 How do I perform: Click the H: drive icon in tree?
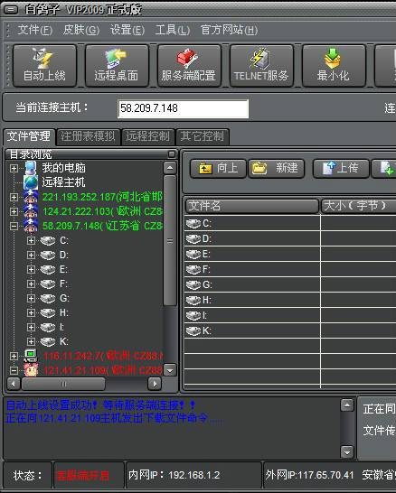click(x=48, y=312)
